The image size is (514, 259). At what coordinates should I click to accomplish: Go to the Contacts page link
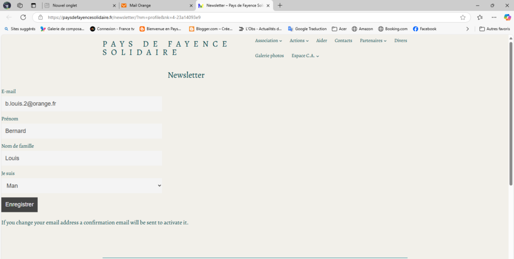(x=343, y=41)
